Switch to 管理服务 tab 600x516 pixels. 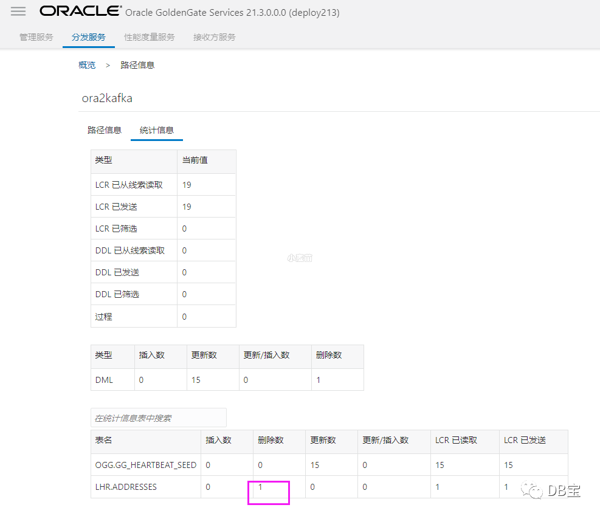coord(36,37)
